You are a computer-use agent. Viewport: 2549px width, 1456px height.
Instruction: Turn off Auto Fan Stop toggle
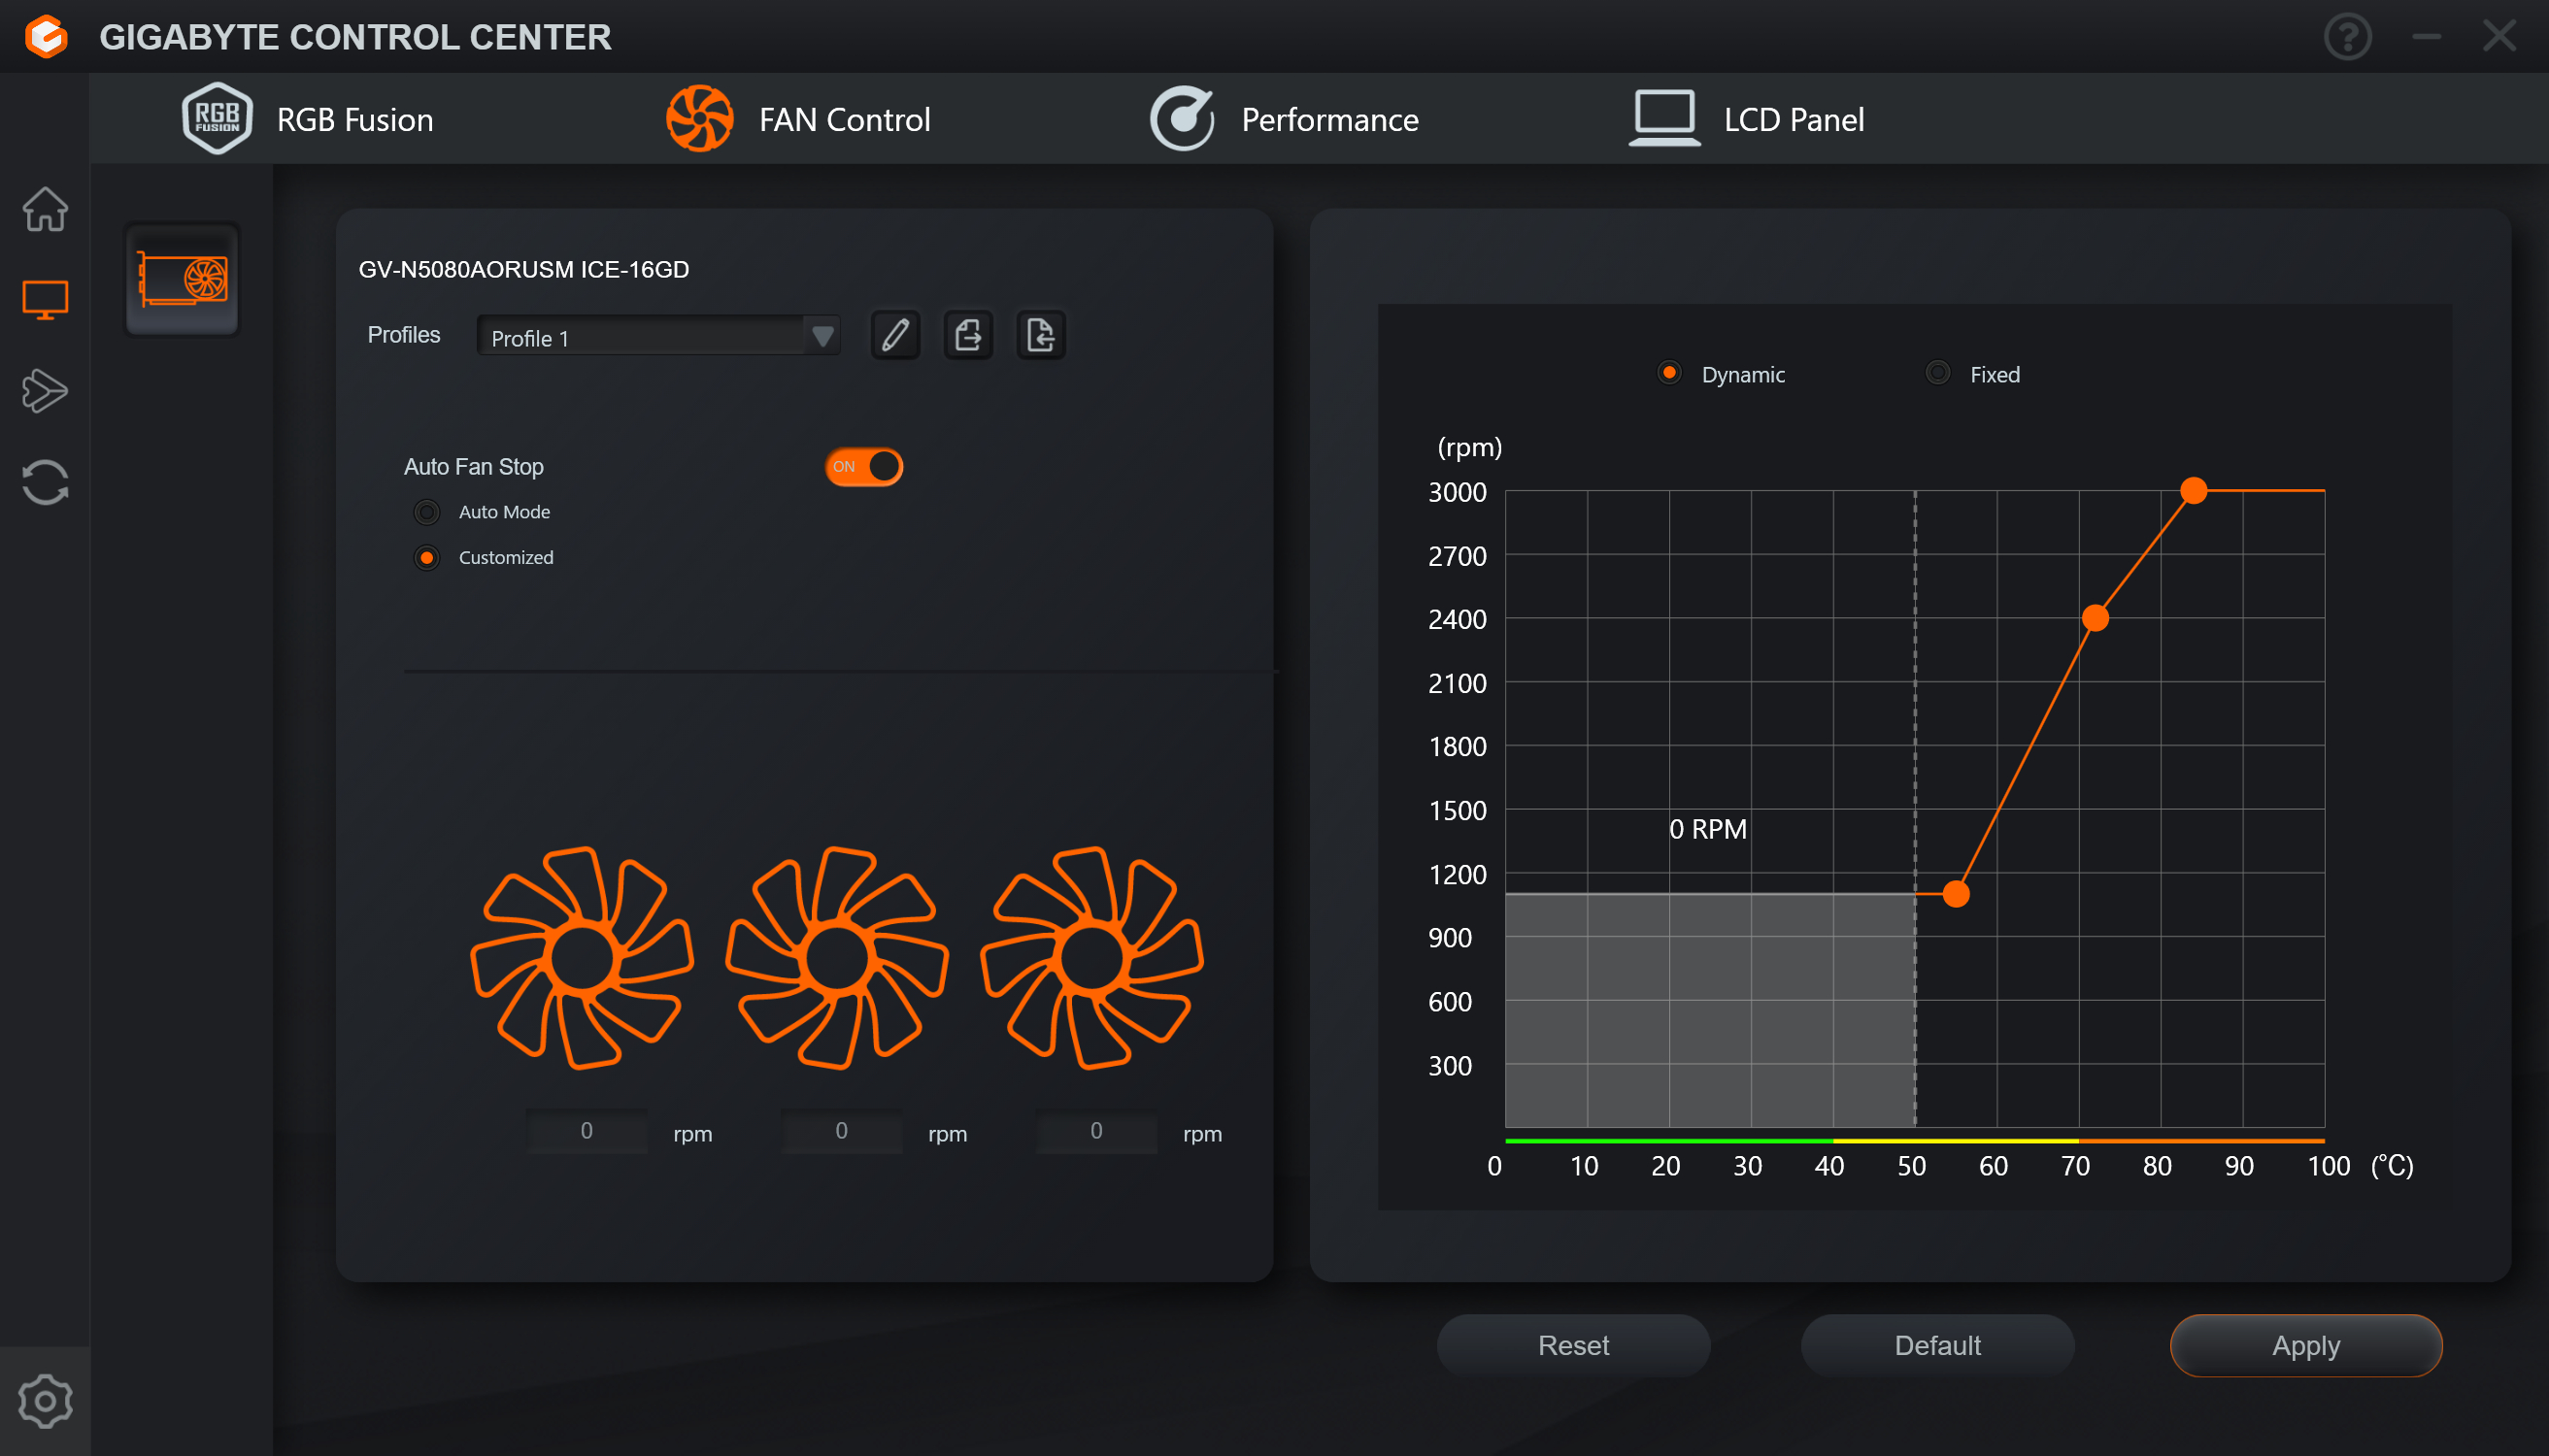863,467
